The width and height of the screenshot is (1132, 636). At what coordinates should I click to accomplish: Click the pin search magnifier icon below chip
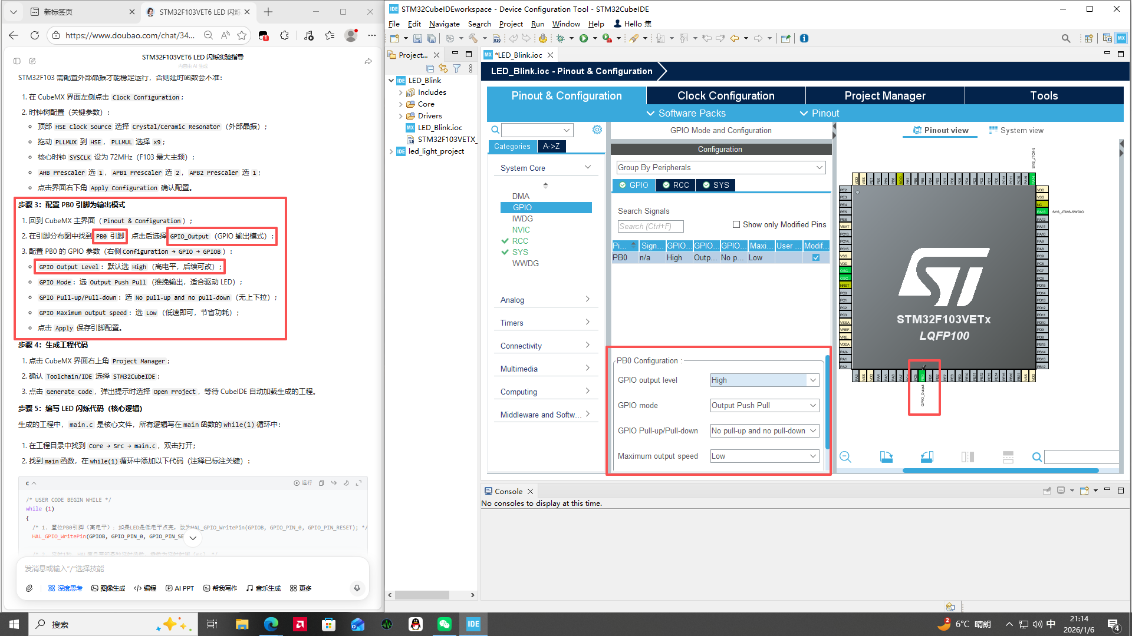(1037, 457)
